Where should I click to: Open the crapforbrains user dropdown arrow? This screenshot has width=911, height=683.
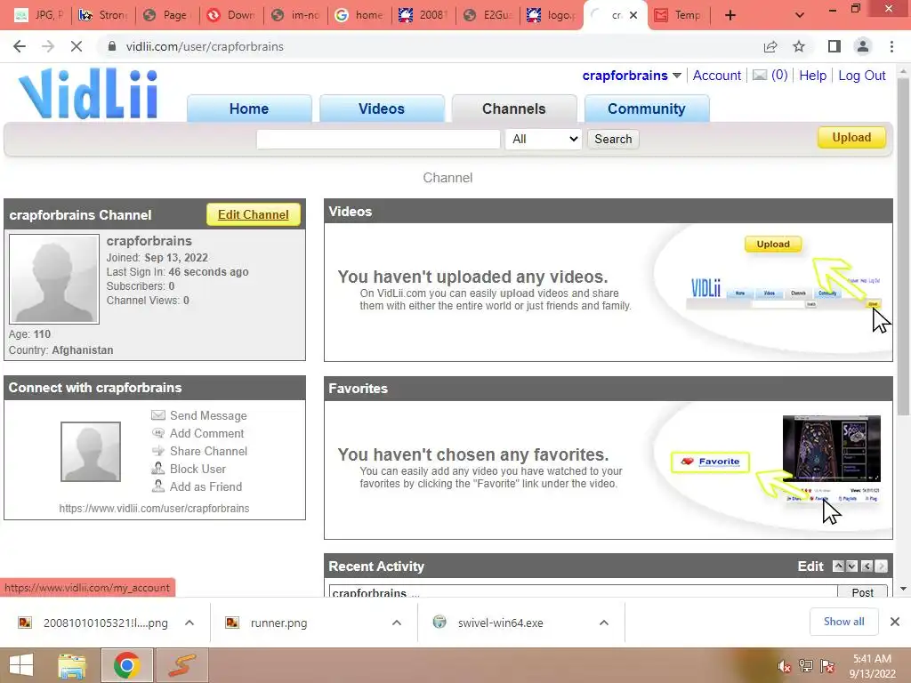pyautogui.click(x=677, y=76)
